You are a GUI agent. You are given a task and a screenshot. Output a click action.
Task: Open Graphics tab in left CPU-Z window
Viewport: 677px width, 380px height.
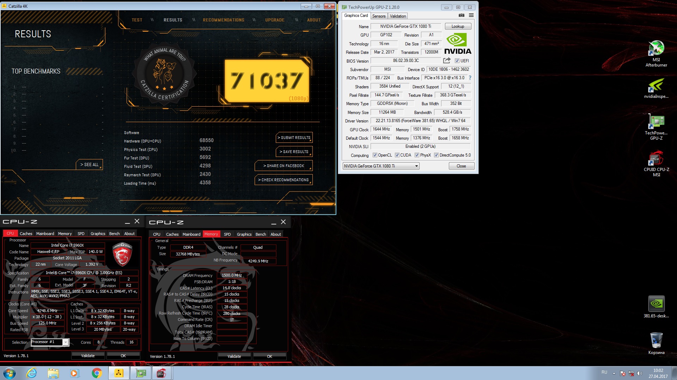tap(98, 234)
